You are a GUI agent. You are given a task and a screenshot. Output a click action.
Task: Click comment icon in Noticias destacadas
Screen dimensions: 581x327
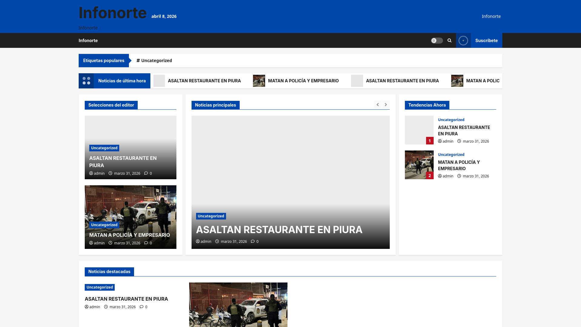pos(142,307)
